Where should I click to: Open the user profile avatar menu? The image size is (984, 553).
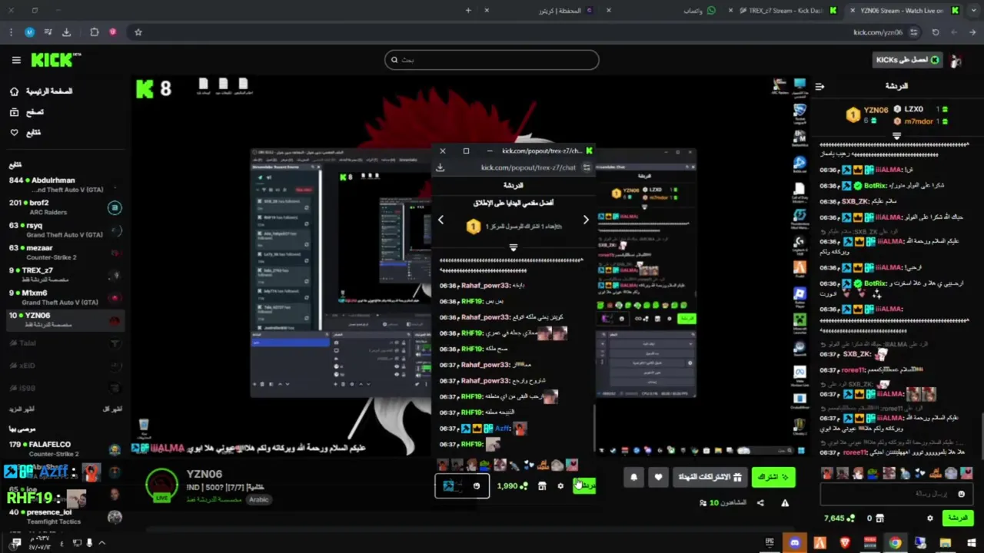(956, 60)
